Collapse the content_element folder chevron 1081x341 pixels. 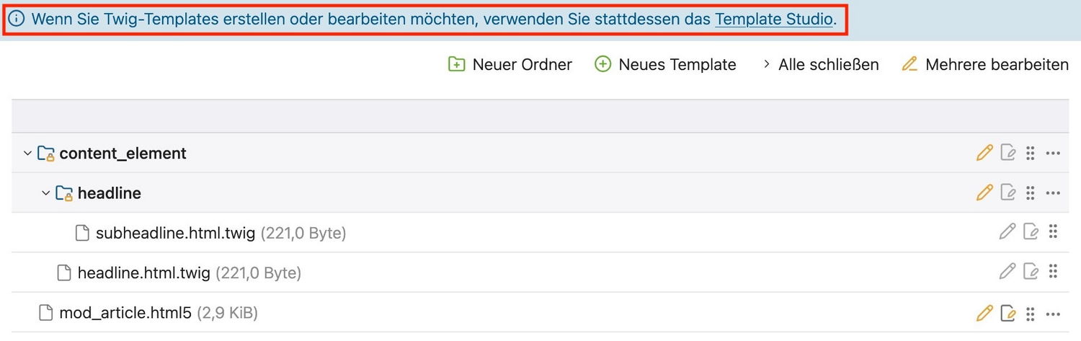27,154
